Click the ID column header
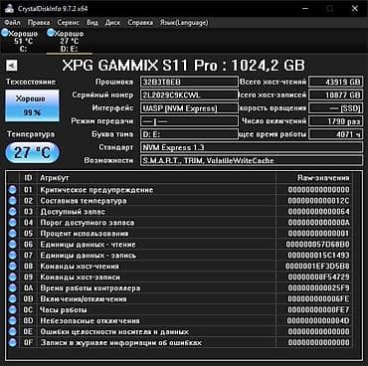Image resolution: width=368 pixels, height=366 pixels. 29,178
